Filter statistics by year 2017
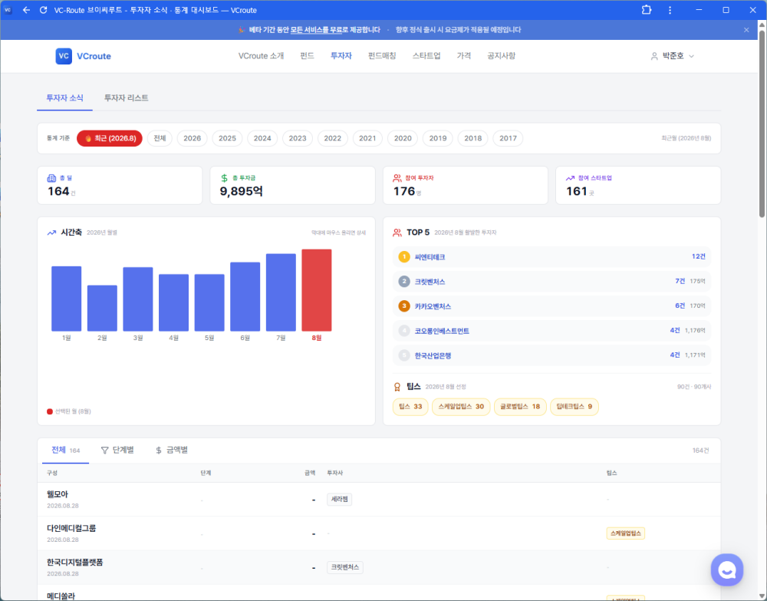Image resolution: width=767 pixels, height=601 pixels. [x=508, y=138]
